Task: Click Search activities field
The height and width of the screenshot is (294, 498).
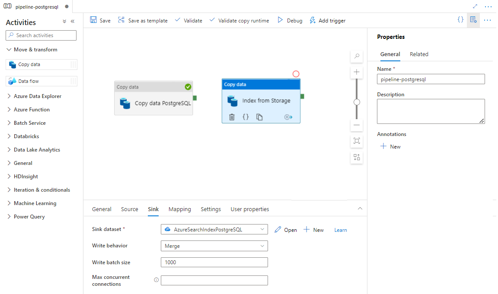Action: 41,35
